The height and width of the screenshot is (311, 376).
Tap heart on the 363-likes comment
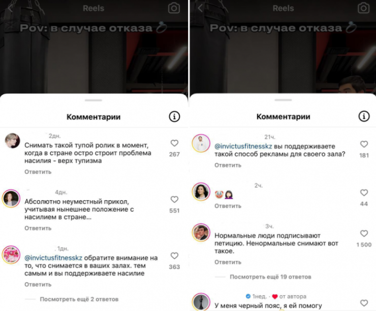coord(174,256)
